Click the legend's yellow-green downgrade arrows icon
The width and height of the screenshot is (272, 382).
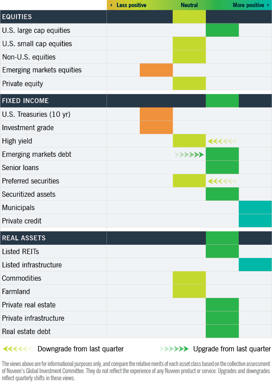18,349
